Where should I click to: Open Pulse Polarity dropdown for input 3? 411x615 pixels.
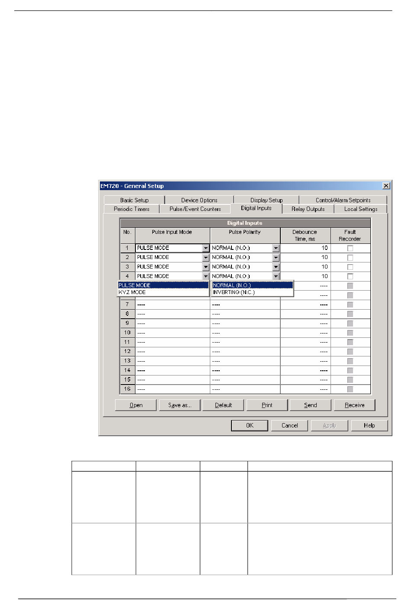click(x=276, y=267)
